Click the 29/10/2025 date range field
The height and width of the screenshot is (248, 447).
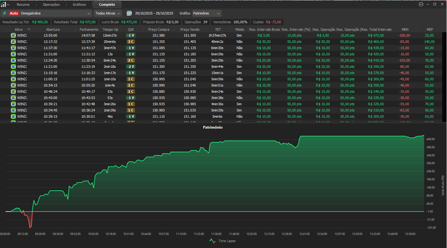point(154,13)
